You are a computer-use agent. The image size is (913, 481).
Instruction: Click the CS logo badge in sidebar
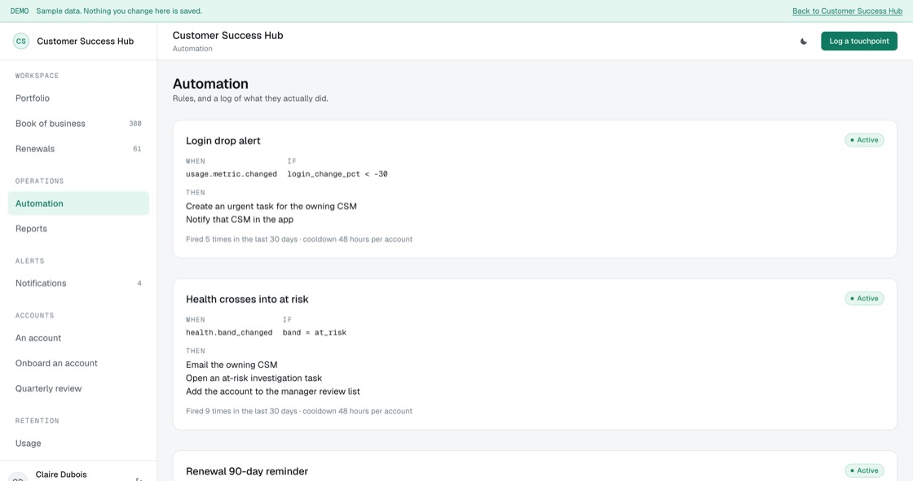point(21,42)
